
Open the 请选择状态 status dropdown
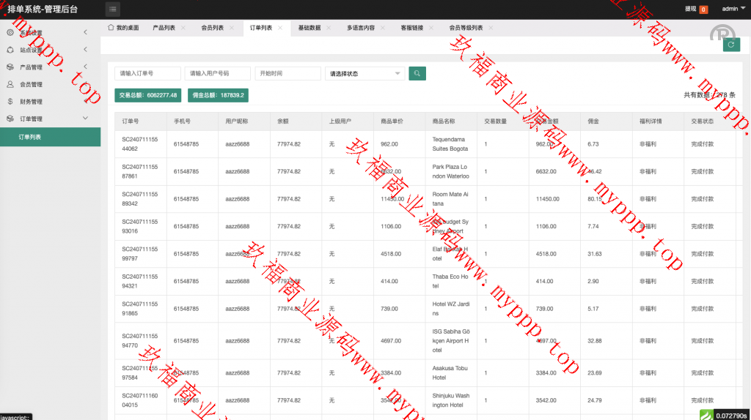[364, 73]
